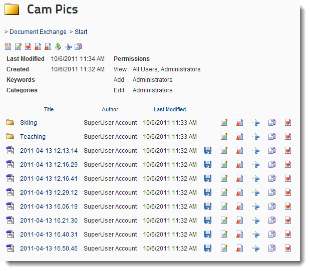Image resolution: width=310 pixels, height=271 pixels.
Task: Click the favorite heart icon in top toolbar
Action: tap(28, 47)
